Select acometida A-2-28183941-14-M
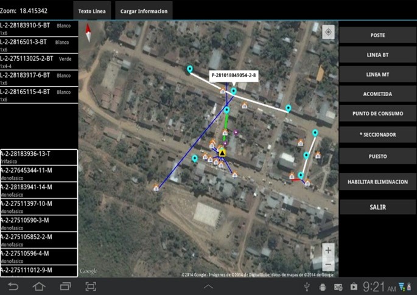This screenshot has width=417, height=295. 39,190
